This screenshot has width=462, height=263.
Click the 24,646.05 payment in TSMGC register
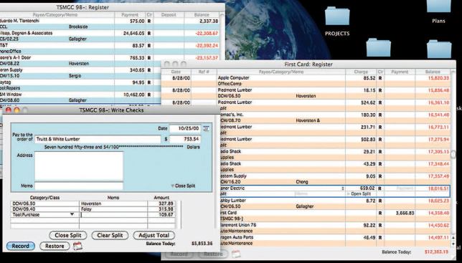click(134, 34)
